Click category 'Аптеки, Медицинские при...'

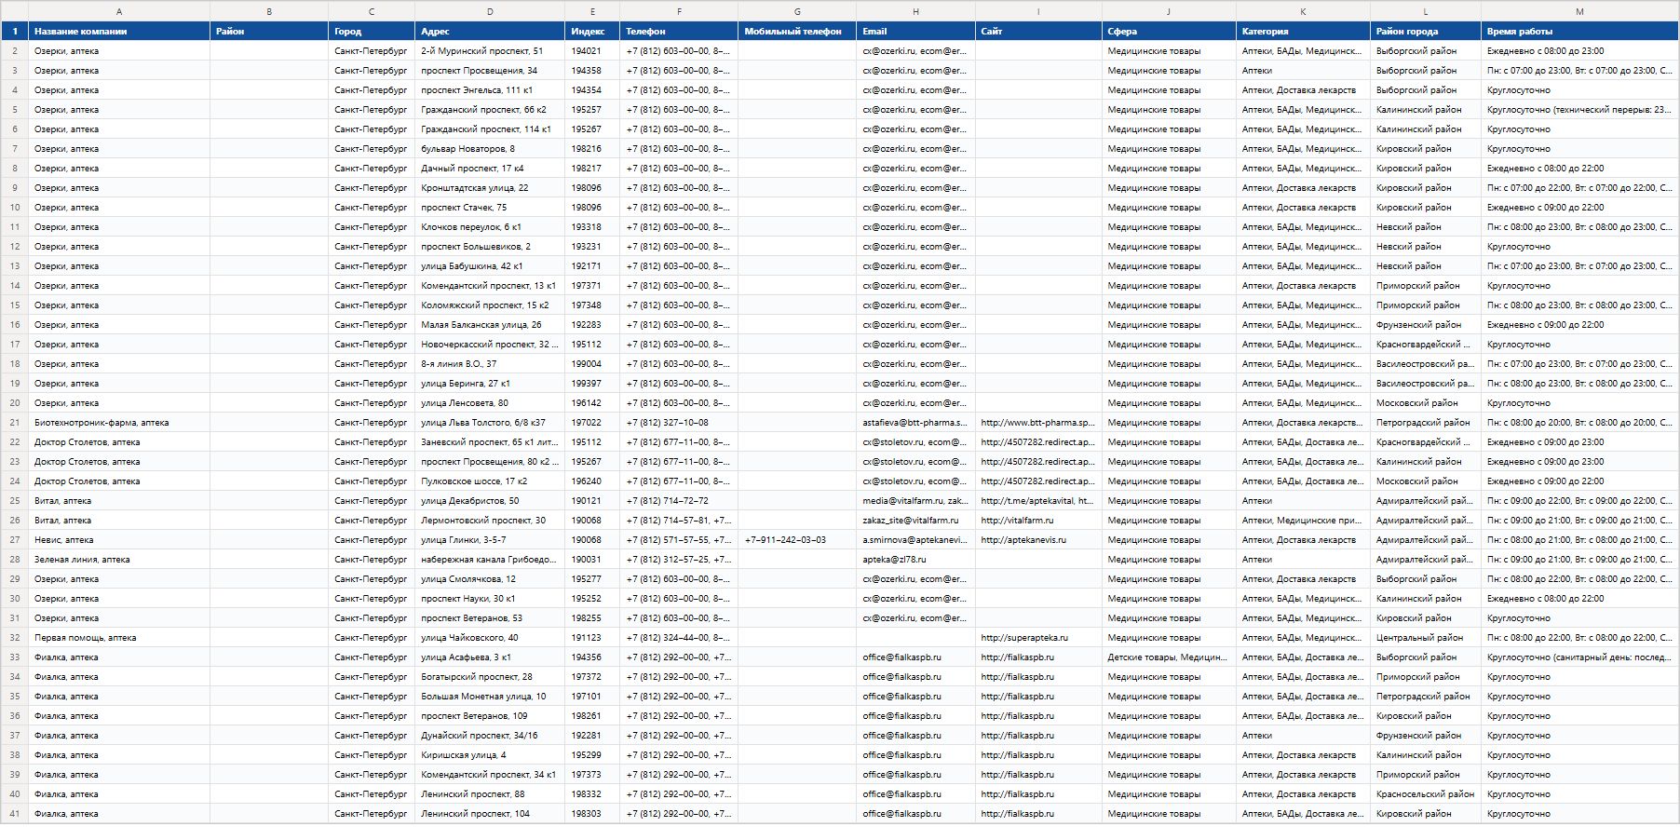[1302, 521]
